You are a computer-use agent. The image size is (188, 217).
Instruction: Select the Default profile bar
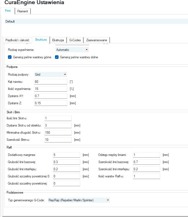[96, 21]
